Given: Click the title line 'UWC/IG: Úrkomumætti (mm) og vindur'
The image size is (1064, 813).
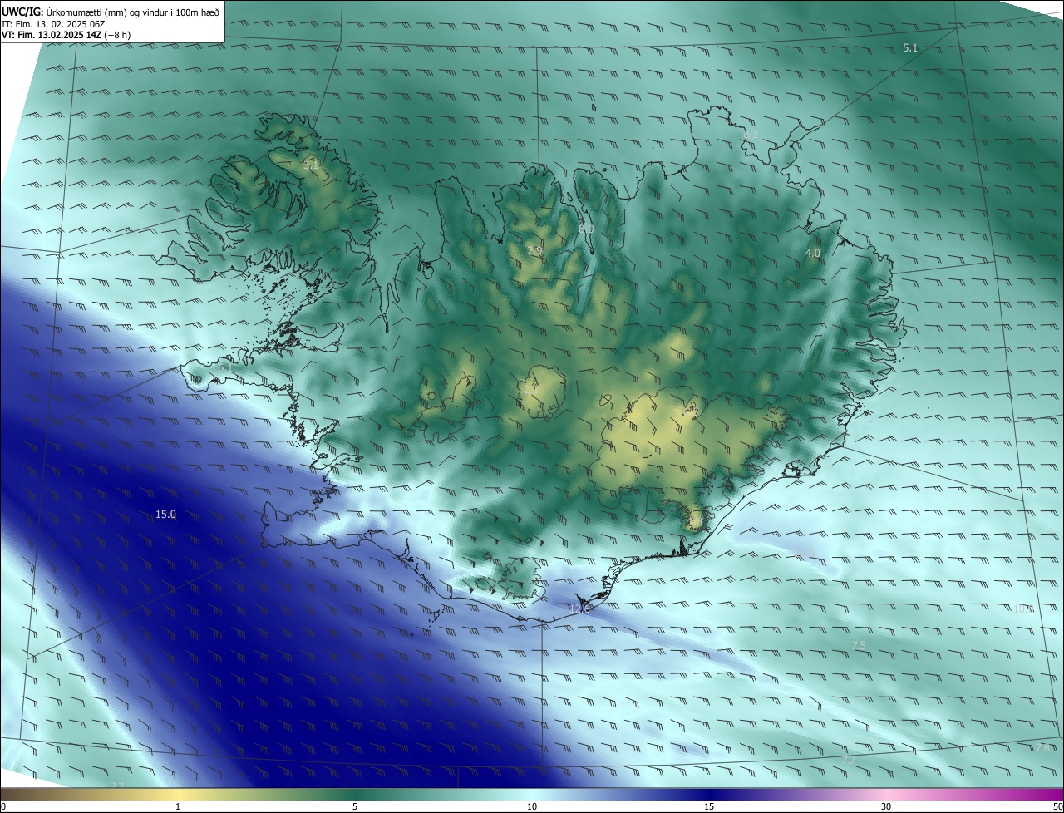Looking at the screenshot, I should click(x=111, y=12).
